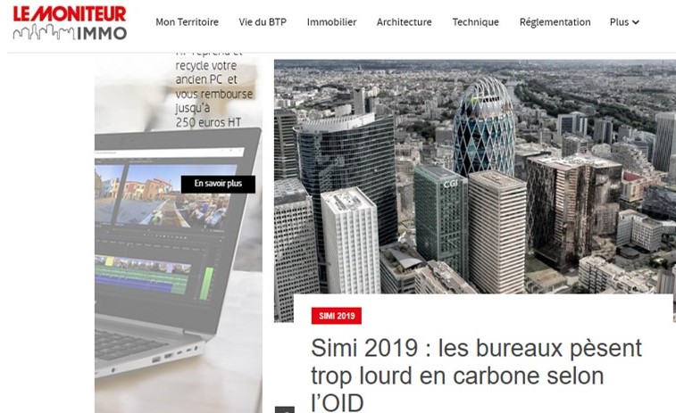The height and width of the screenshot is (413, 676).
Task: Click the IMMO word in the logo
Action: [102, 33]
